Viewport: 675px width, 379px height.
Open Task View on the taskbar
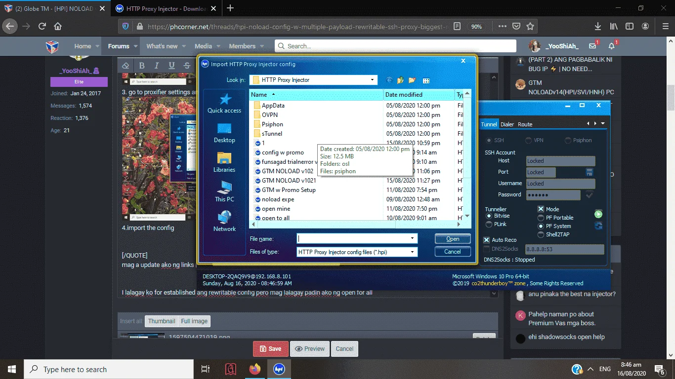[206, 369]
